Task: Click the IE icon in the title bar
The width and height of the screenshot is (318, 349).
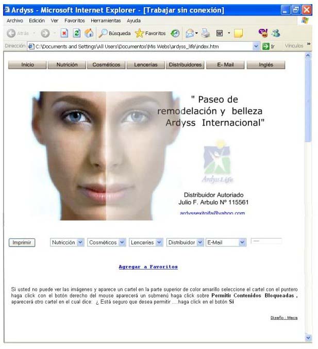Action: coord(7,10)
